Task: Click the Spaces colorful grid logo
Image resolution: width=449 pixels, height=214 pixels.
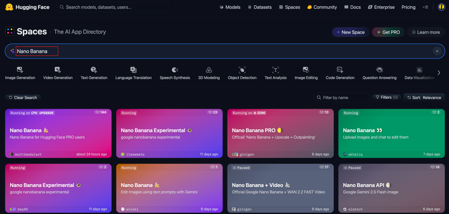Action: click(10, 32)
